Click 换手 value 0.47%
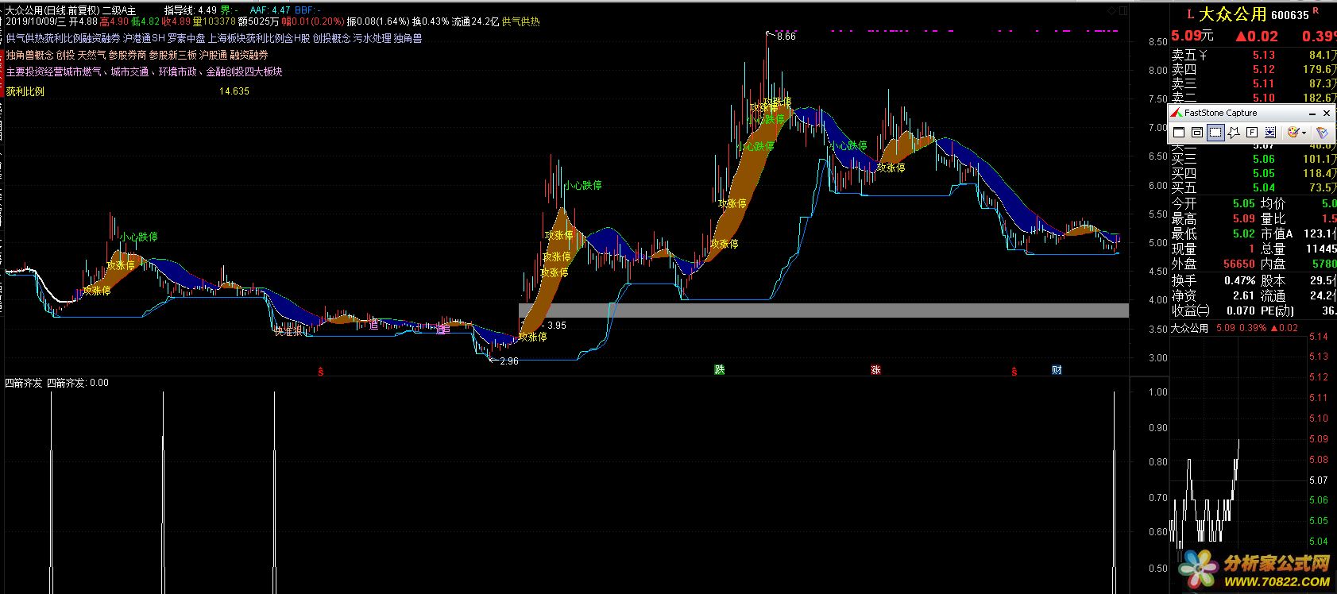Viewport: 1337px width, 594px height. [x=1240, y=280]
